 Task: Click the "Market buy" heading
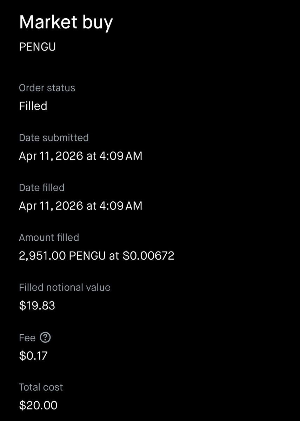[x=66, y=22]
